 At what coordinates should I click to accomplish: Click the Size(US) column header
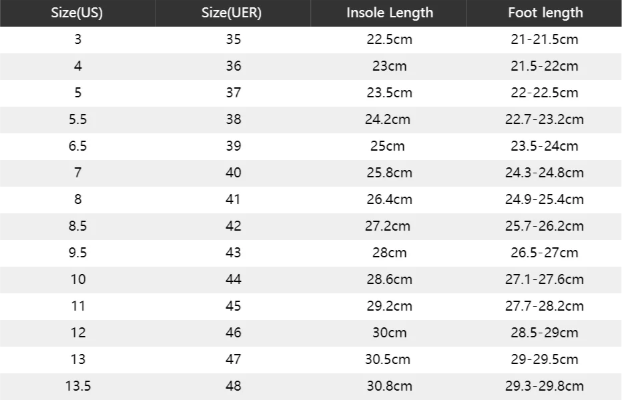pos(77,13)
